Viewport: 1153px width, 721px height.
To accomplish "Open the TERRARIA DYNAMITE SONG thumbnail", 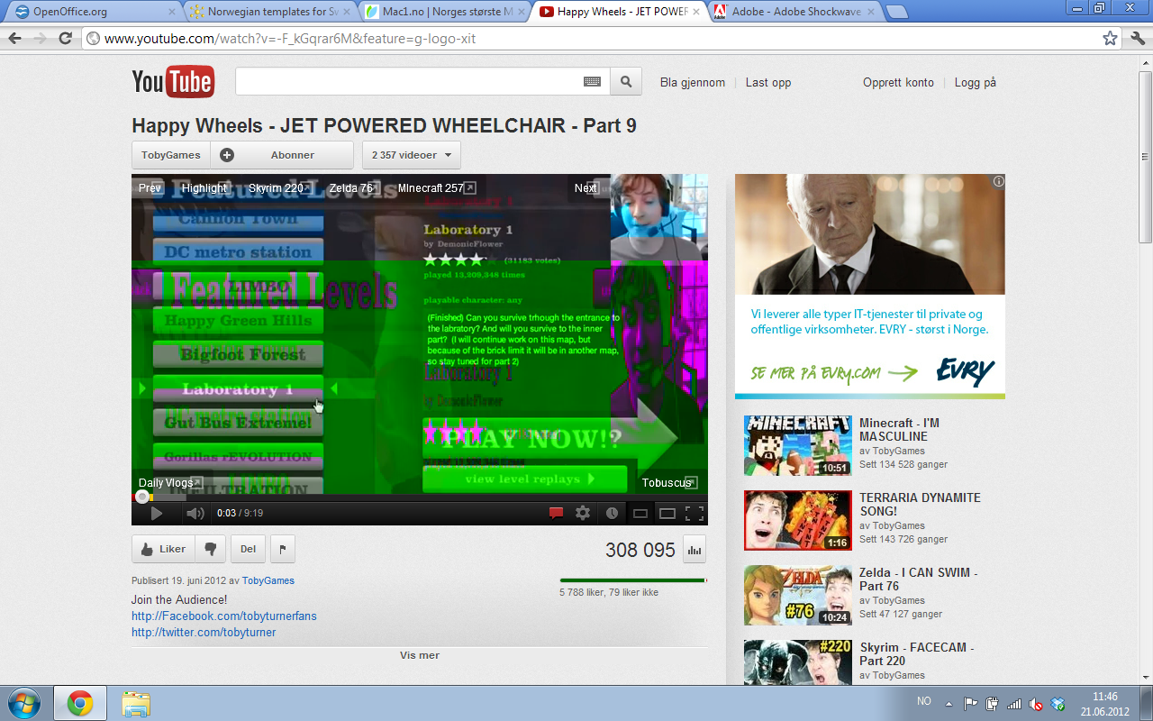I will coord(797,520).
